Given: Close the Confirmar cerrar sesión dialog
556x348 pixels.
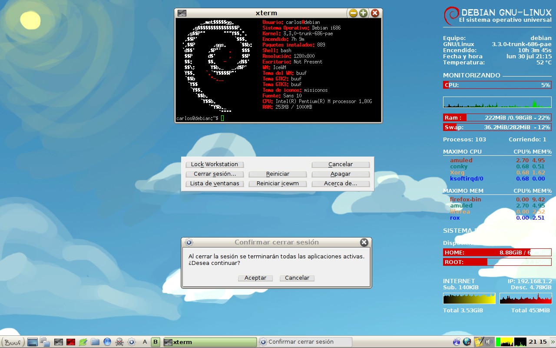Looking at the screenshot, I should 364,242.
